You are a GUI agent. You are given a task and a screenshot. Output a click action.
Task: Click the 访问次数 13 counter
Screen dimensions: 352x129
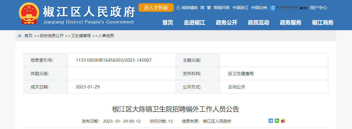point(161,121)
